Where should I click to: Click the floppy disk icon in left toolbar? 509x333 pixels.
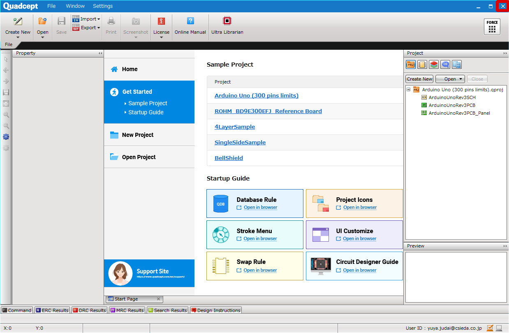6,92
